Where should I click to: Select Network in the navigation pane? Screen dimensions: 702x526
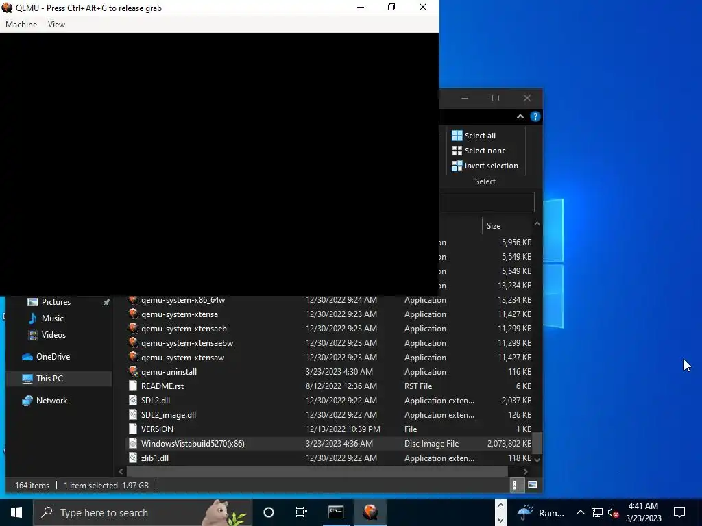click(51, 400)
